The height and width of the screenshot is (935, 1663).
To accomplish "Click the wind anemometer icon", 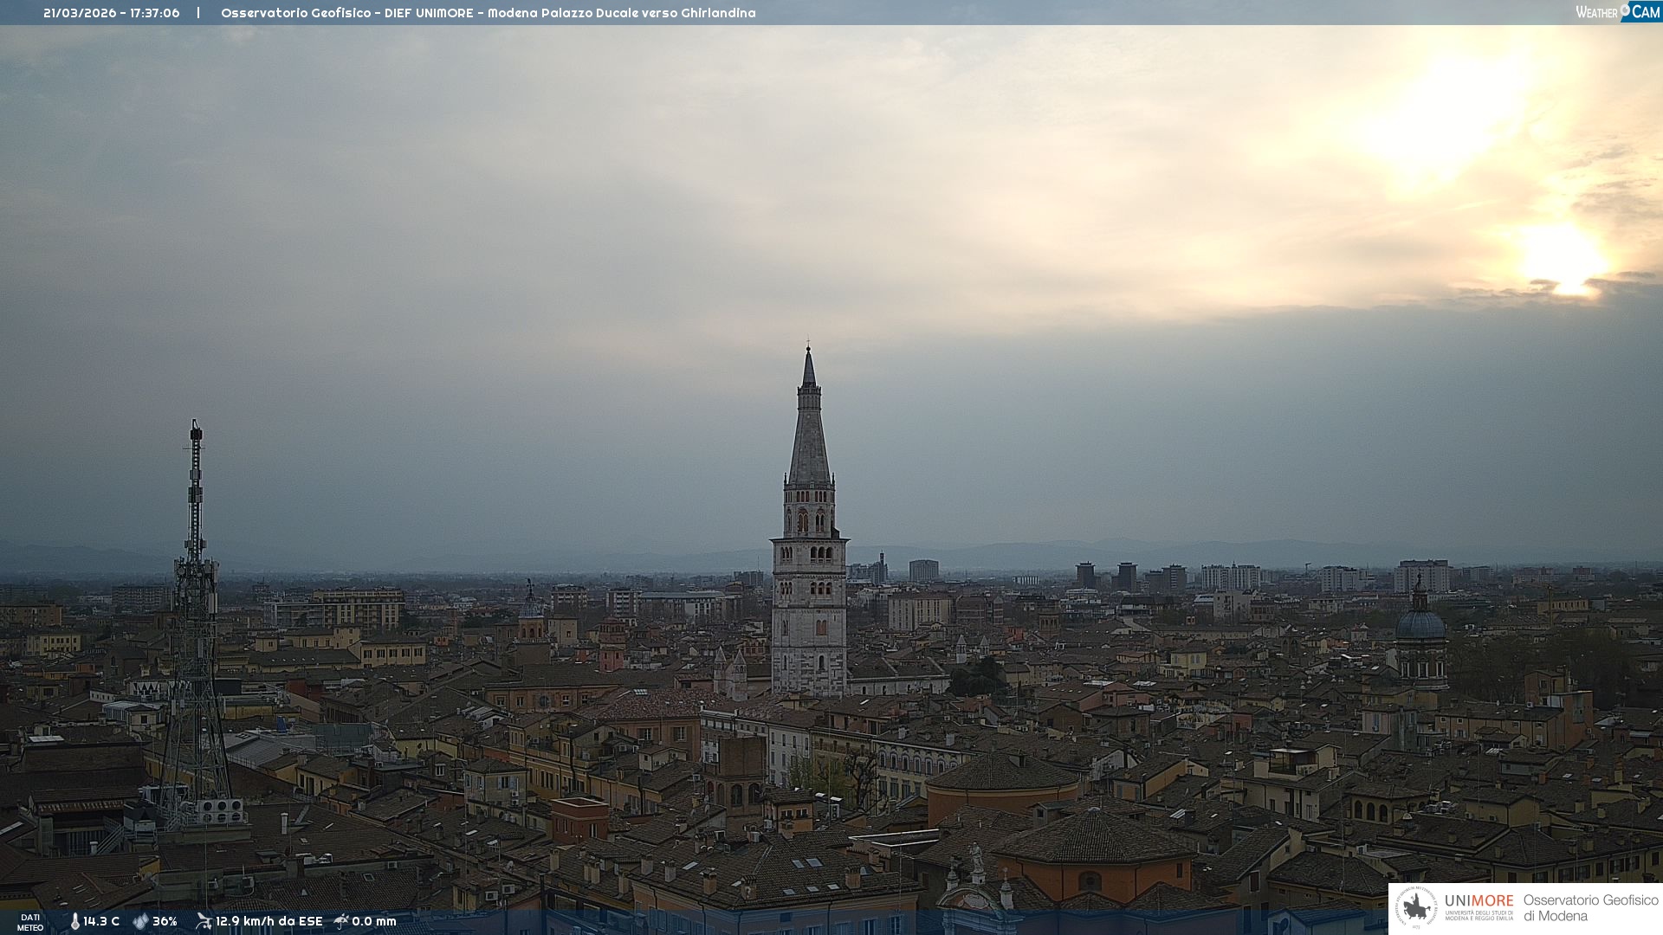I will click(x=204, y=921).
